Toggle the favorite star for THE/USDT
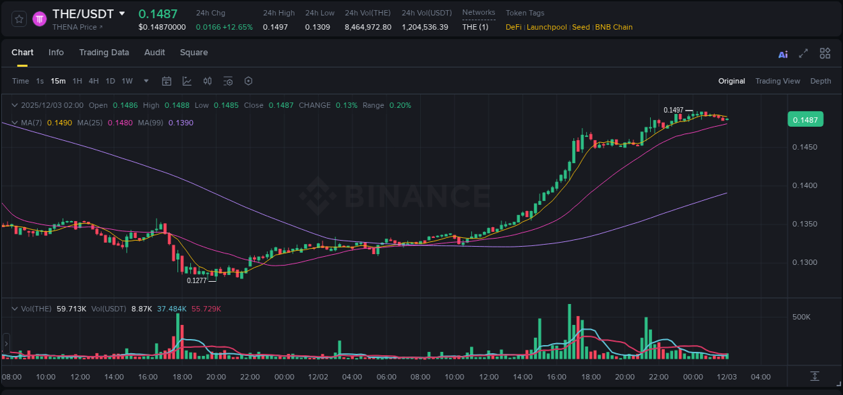Viewport: 843px width, 395px height. pyautogui.click(x=18, y=19)
